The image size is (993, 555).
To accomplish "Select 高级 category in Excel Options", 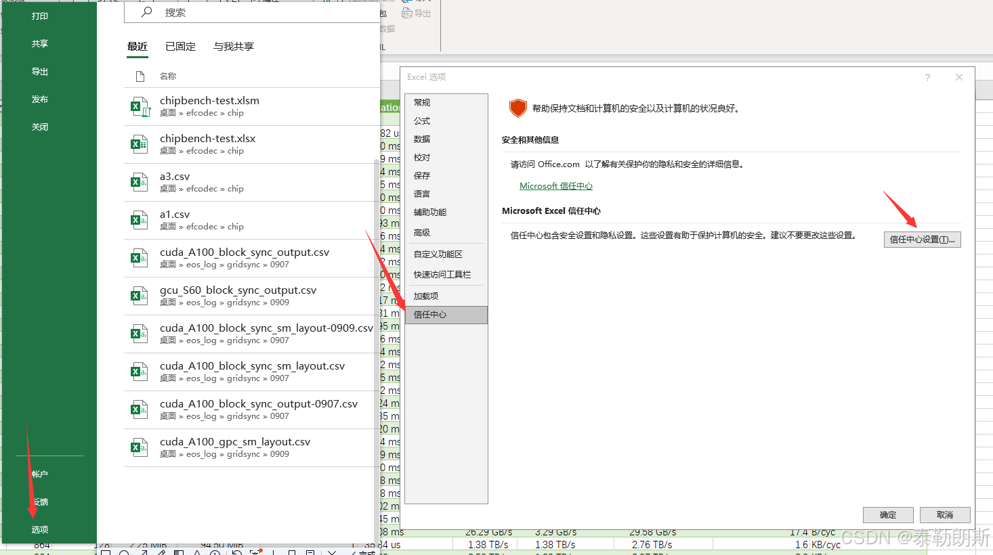I will pyautogui.click(x=446, y=233).
